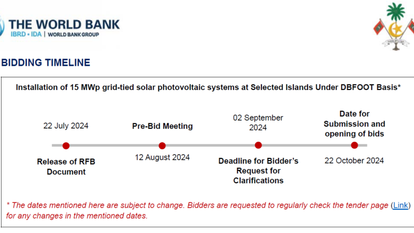Screen dimensions: 414x233
Task: Click the "BIDDING TIMELINE" heading
Action: 46,63
